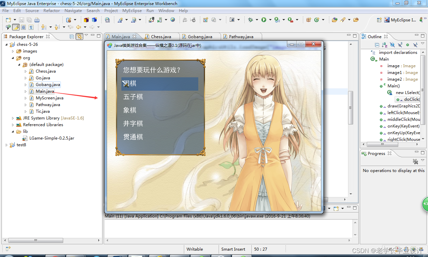Click the Print icon in toolbar
This screenshot has height=257, width=428.
(37, 20)
